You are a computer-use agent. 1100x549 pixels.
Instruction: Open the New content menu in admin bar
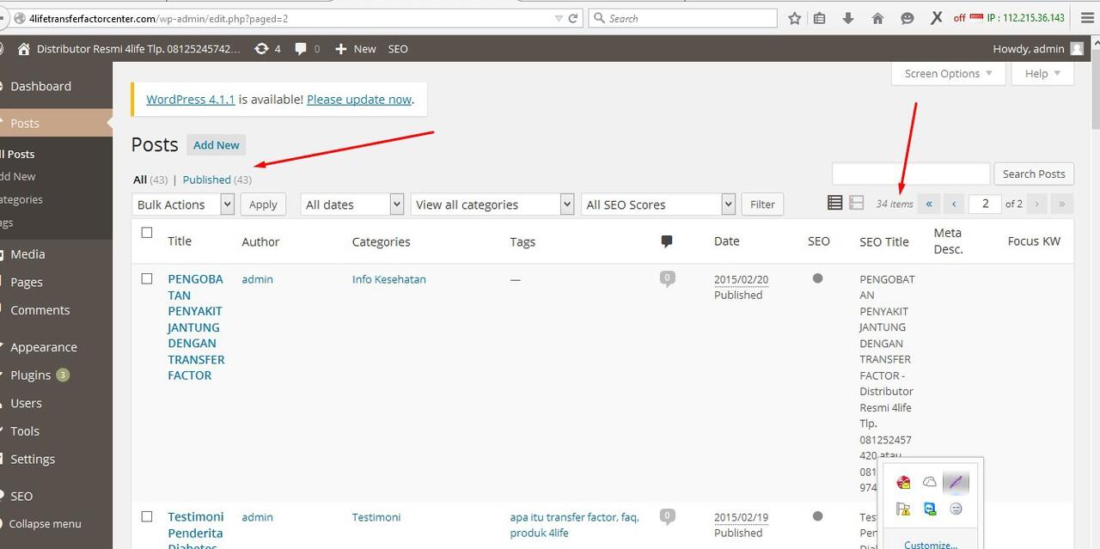coord(356,49)
